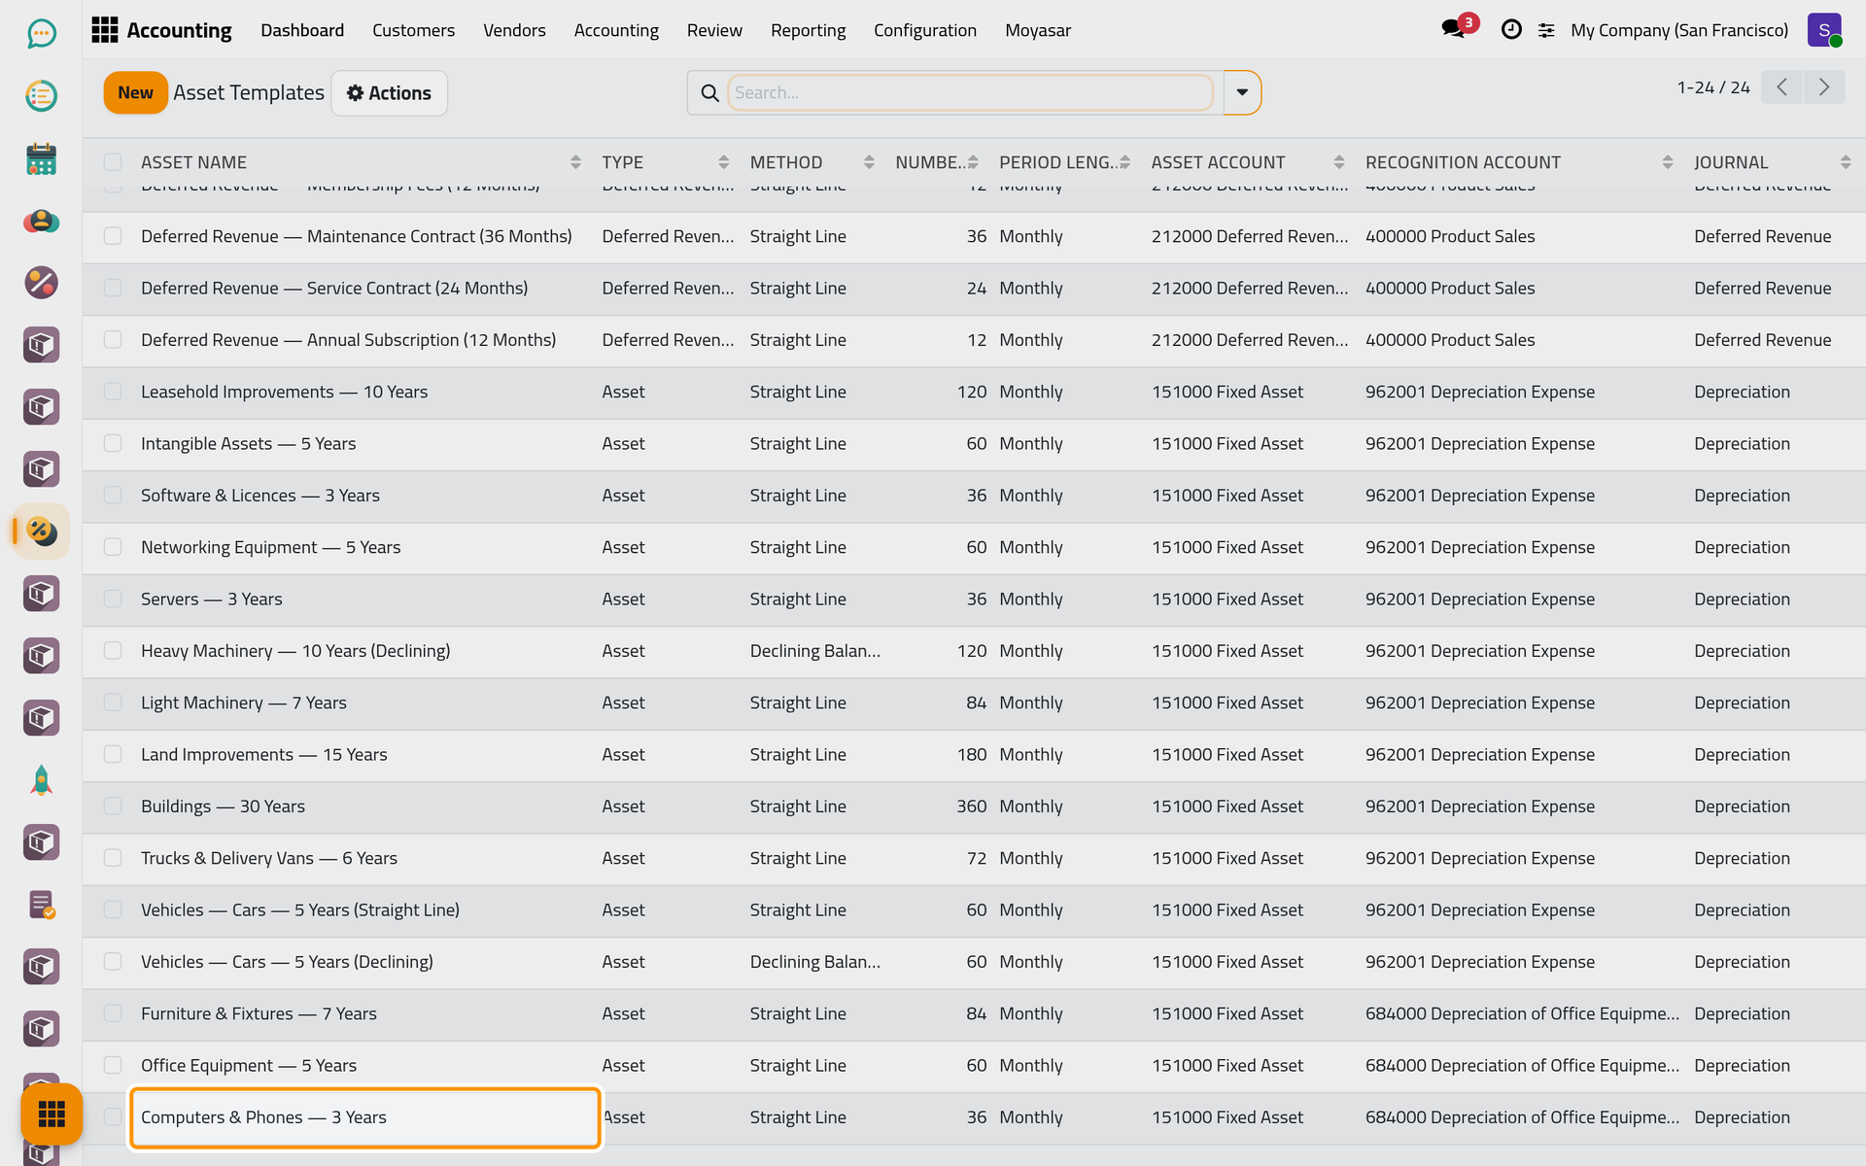The image size is (1866, 1166).
Task: Open the Customers menu
Action: 413,30
